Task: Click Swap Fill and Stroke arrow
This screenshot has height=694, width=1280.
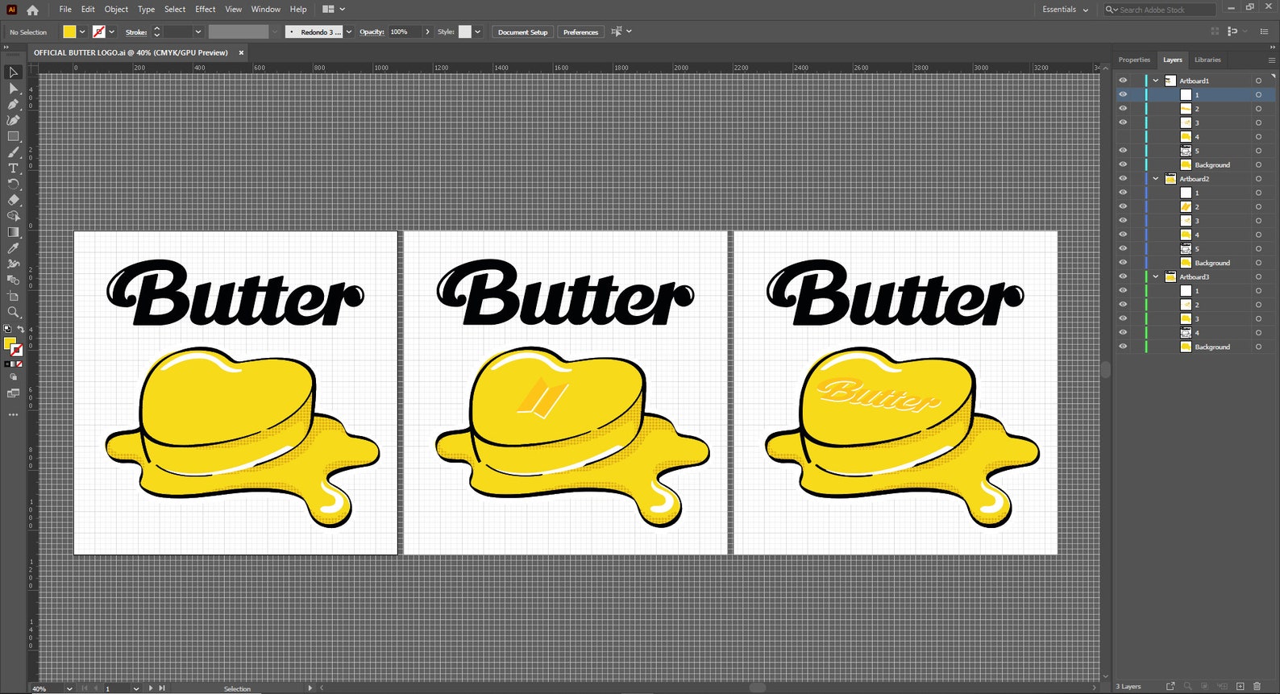Action: 20,330
